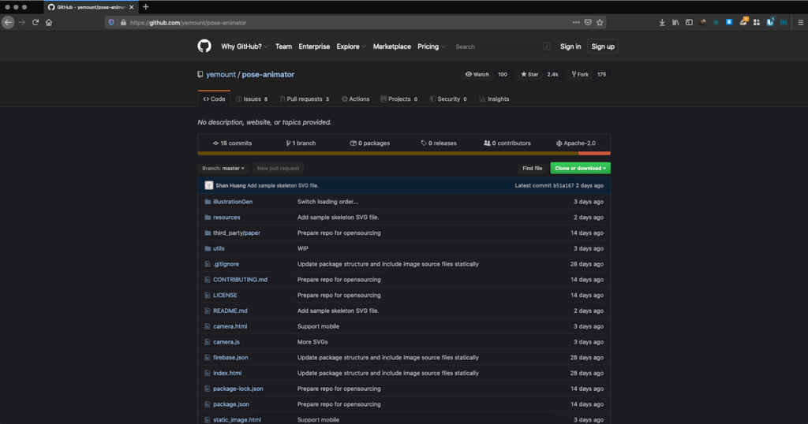Click the yellow language bar segment
The image size is (808, 424).
tap(387, 153)
